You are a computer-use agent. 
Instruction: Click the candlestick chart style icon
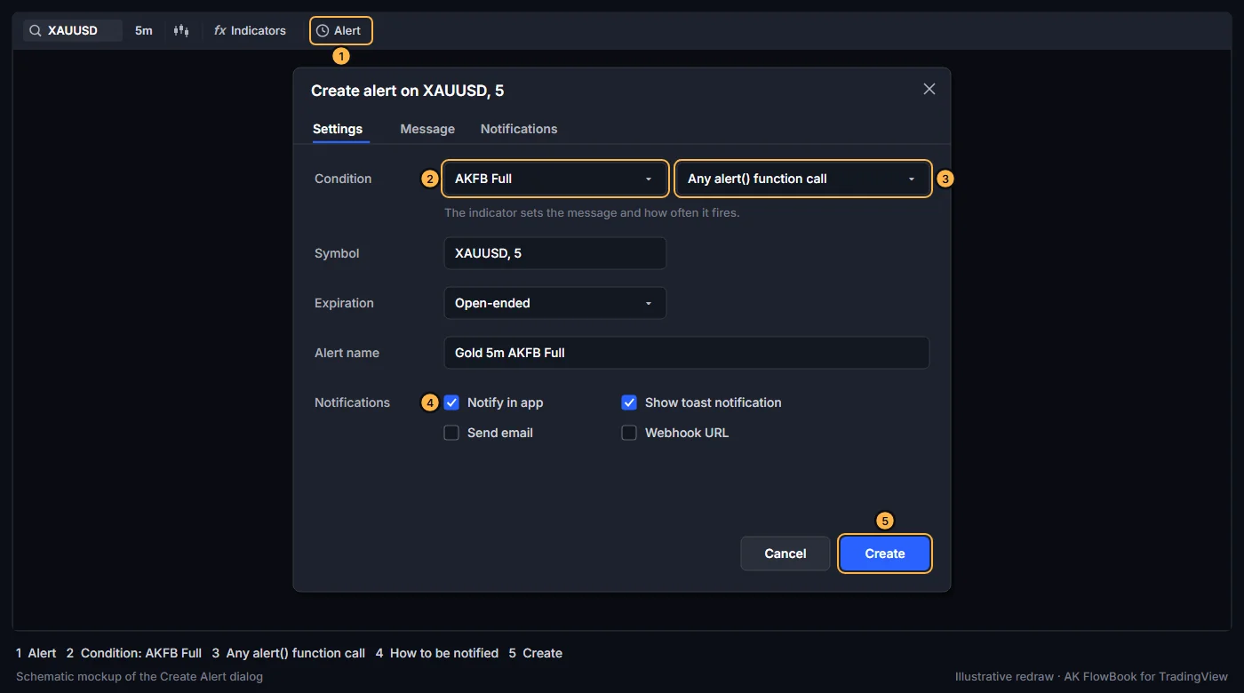[x=182, y=31]
